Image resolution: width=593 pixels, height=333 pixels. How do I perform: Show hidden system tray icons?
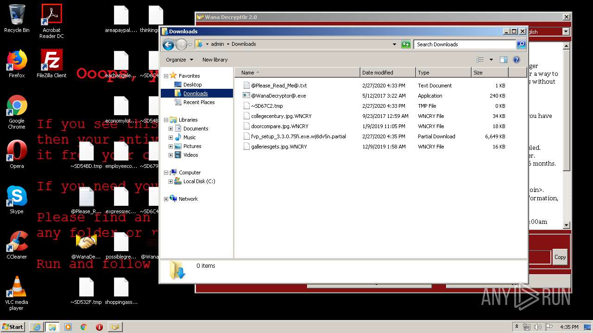click(x=517, y=327)
